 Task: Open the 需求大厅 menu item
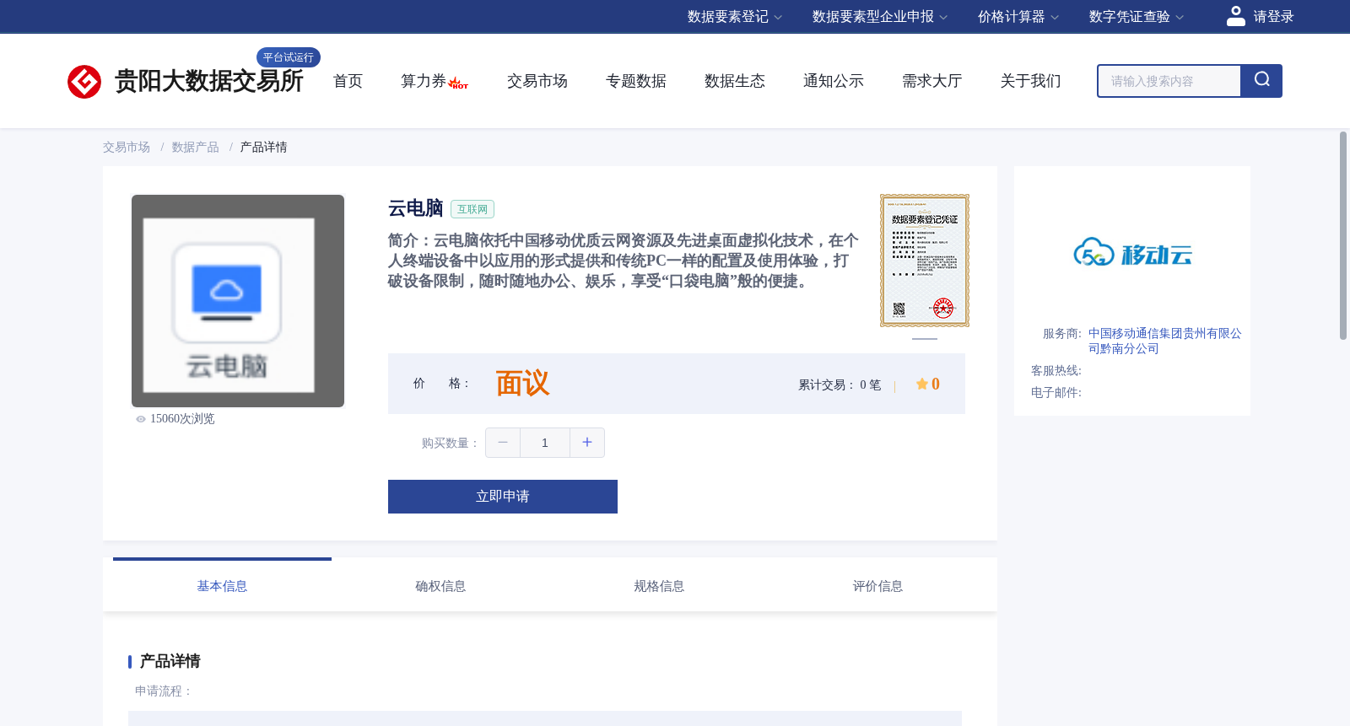[x=932, y=81]
